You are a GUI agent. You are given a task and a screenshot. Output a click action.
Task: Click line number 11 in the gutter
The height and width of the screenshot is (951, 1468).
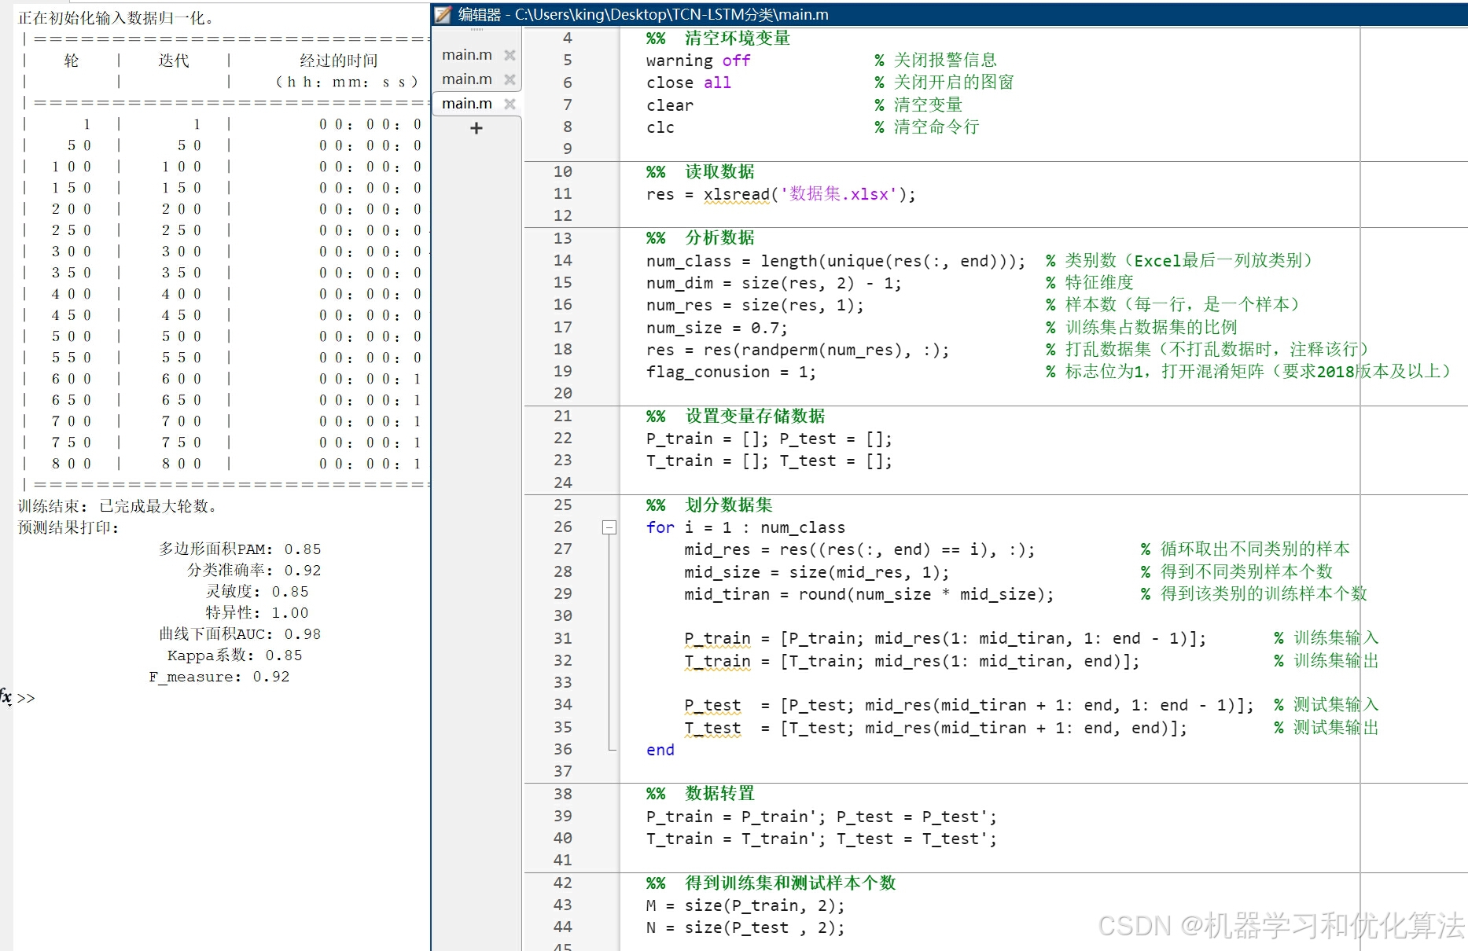pos(563,193)
